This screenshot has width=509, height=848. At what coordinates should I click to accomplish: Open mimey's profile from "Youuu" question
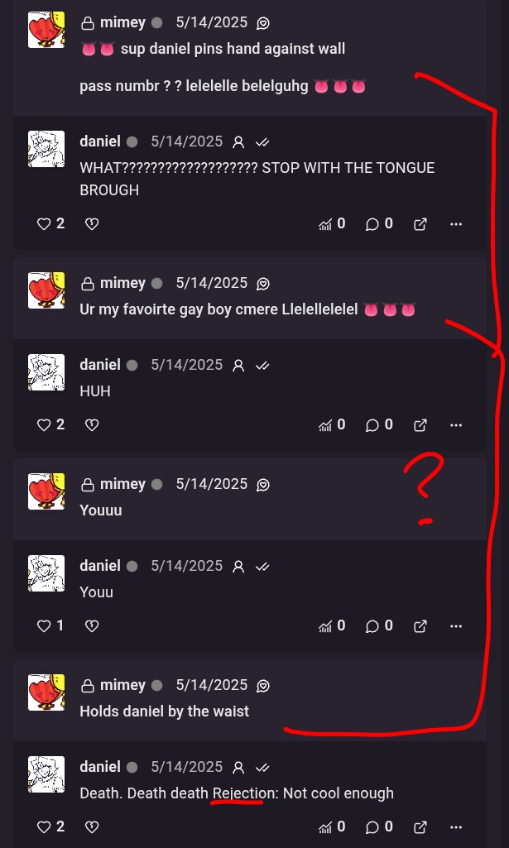click(x=122, y=484)
